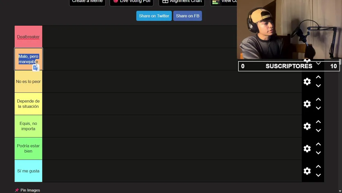Image resolution: width=342 pixels, height=193 pixels.
Task: Open settings gear for Equis, no importa row
Action: pos(307,126)
